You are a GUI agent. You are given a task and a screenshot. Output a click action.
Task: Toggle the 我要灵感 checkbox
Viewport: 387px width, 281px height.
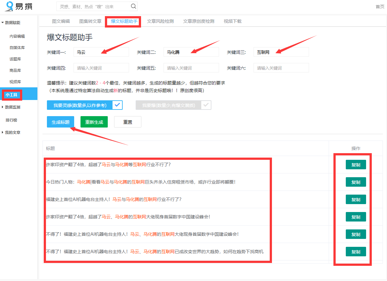tap(118, 105)
